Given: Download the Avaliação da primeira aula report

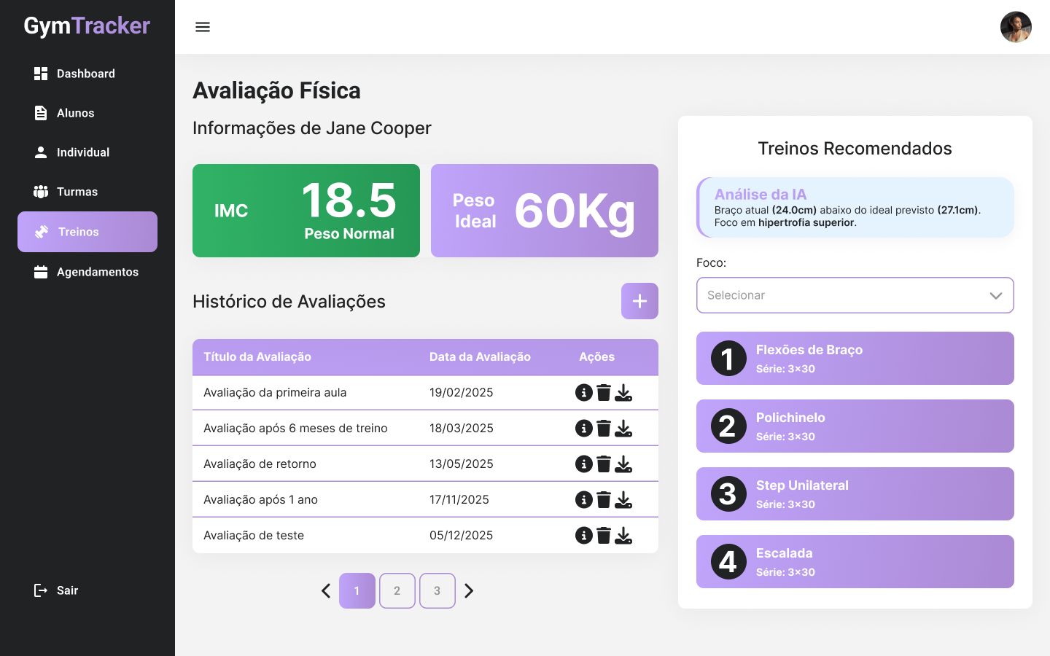Looking at the screenshot, I should [x=623, y=393].
